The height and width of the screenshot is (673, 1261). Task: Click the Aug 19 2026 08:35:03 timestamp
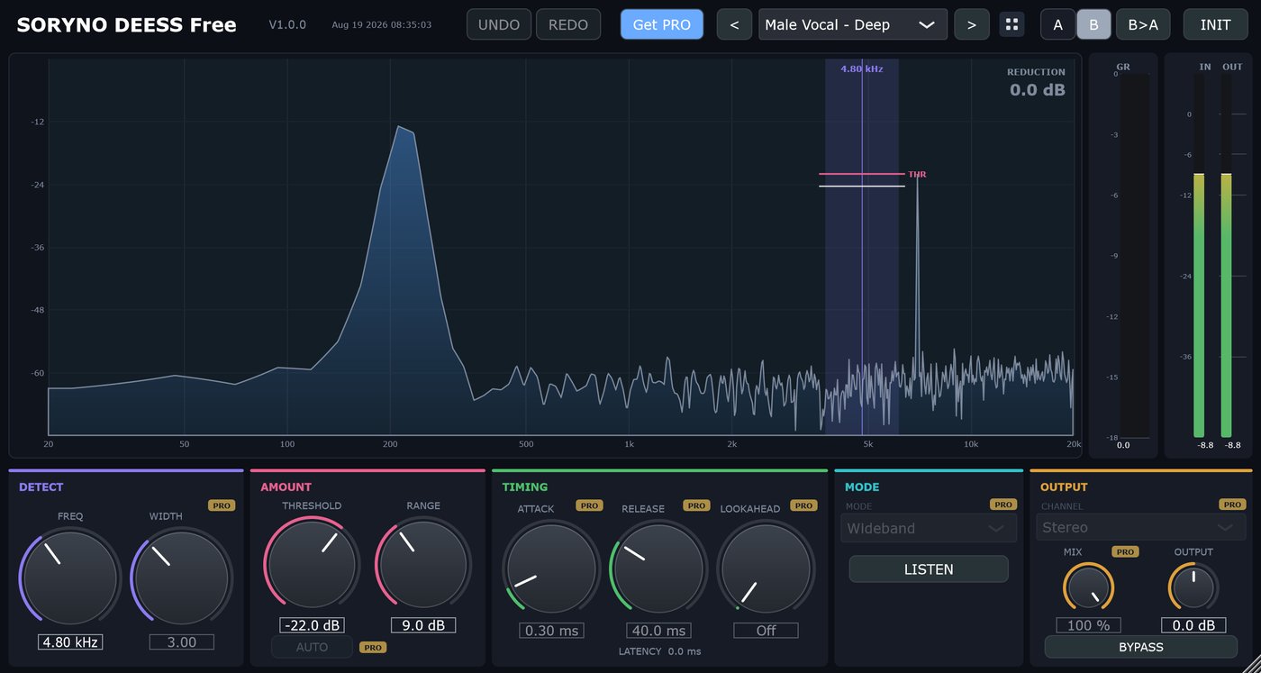381,25
